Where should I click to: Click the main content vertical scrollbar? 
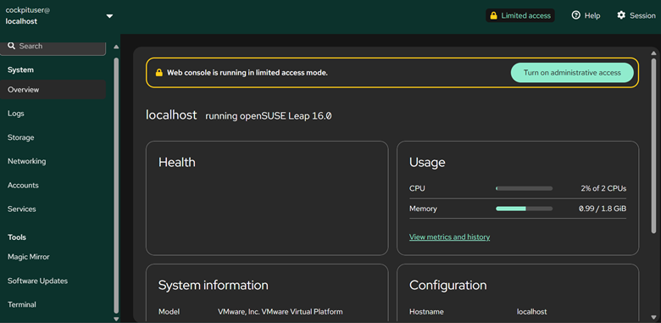654,146
